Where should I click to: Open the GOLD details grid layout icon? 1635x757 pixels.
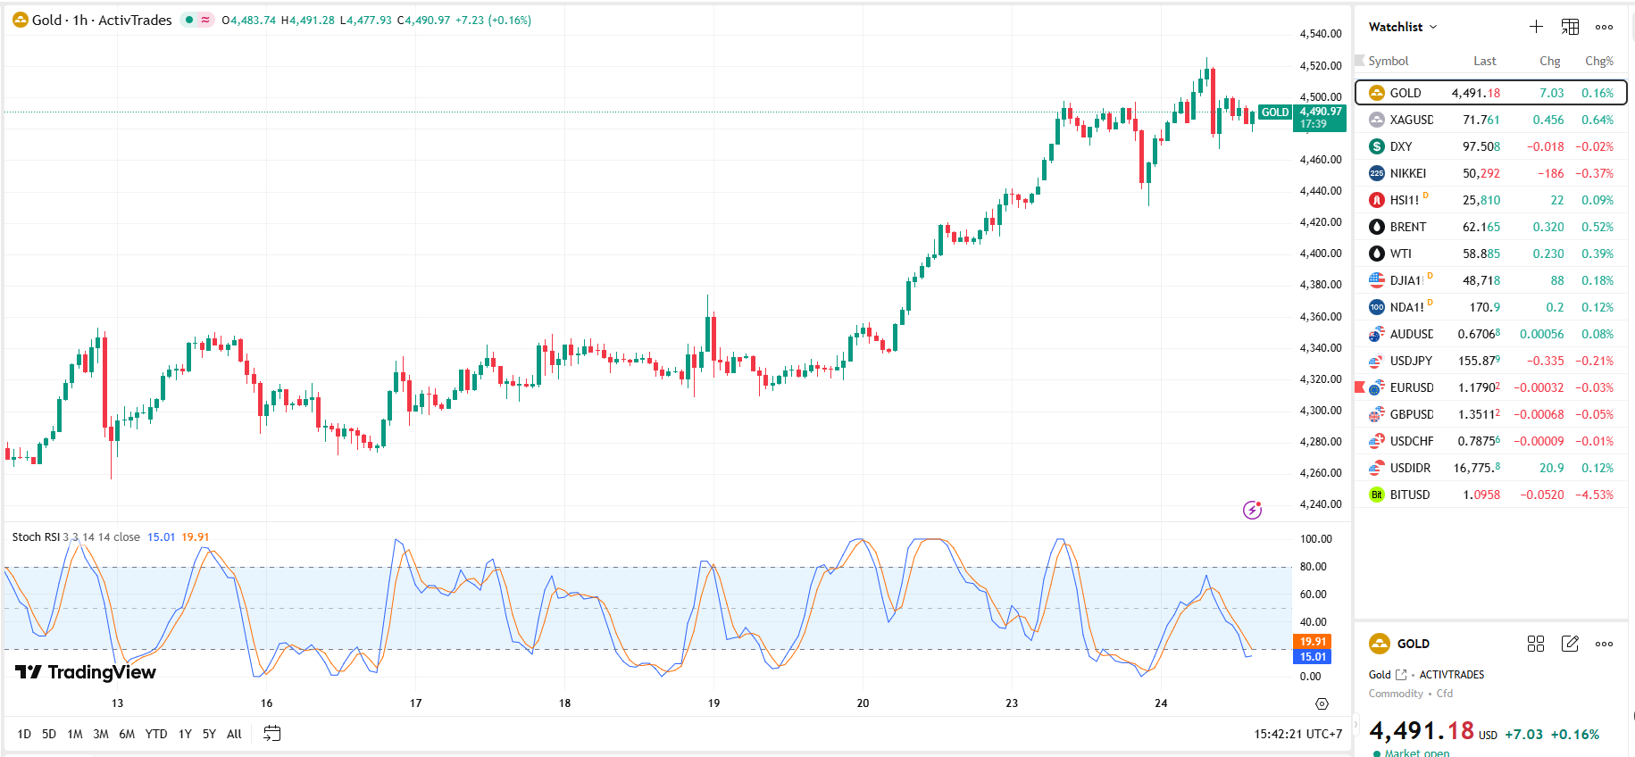coord(1536,644)
